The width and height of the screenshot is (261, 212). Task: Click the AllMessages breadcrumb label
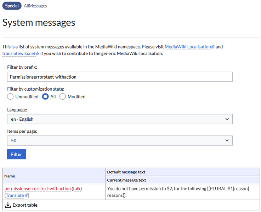pyautogui.click(x=35, y=6)
